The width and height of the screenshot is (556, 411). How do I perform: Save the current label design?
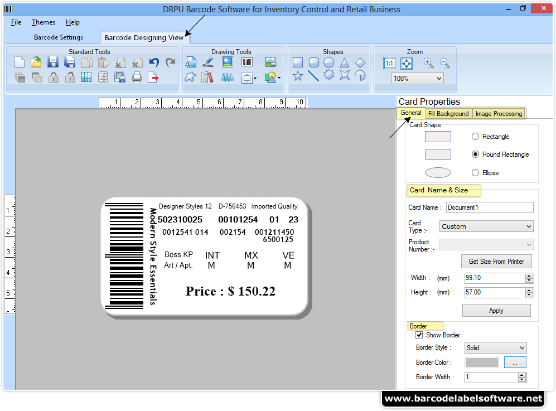coord(53,62)
